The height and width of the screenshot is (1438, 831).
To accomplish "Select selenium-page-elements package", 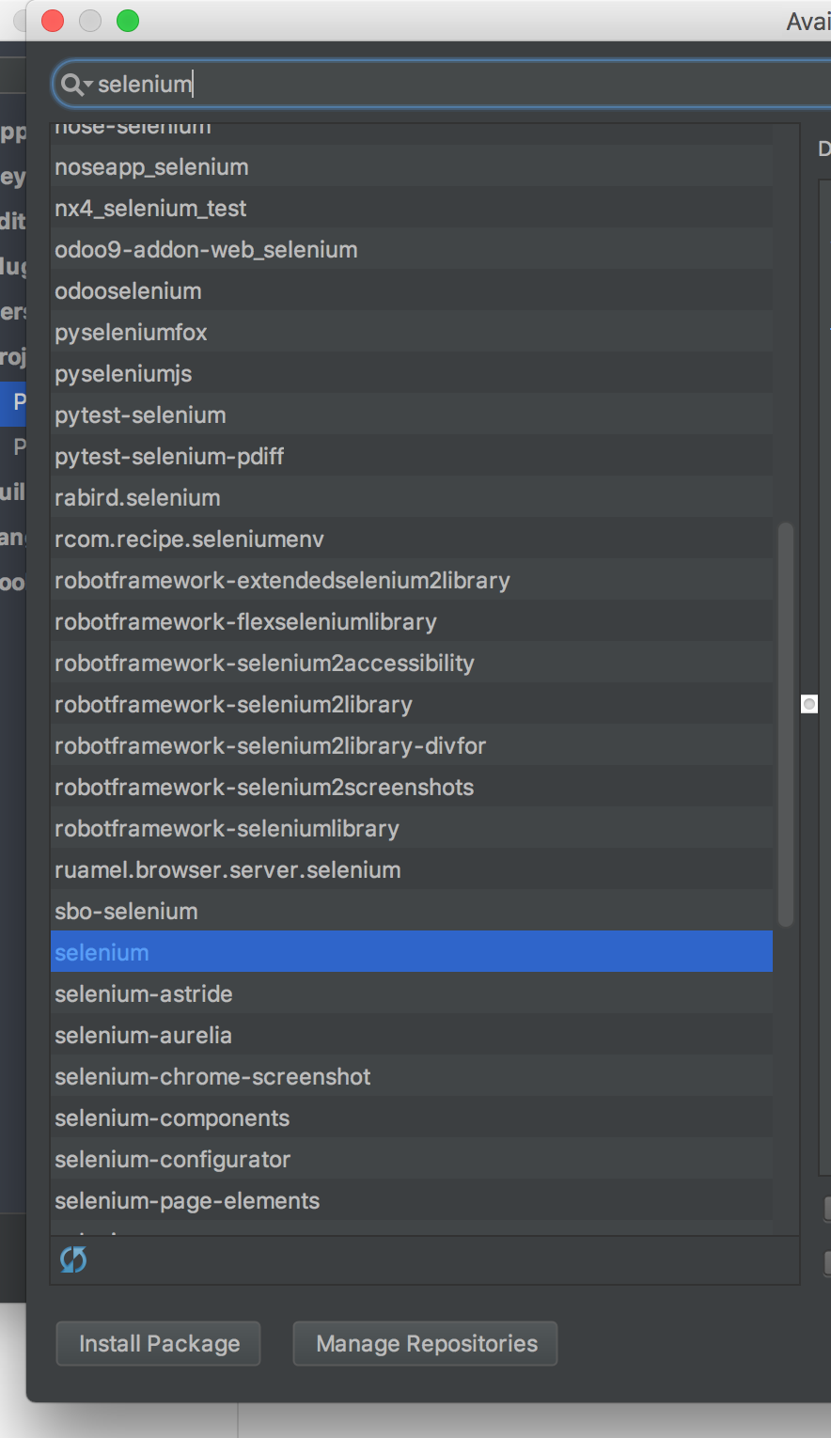I will tap(412, 1201).
